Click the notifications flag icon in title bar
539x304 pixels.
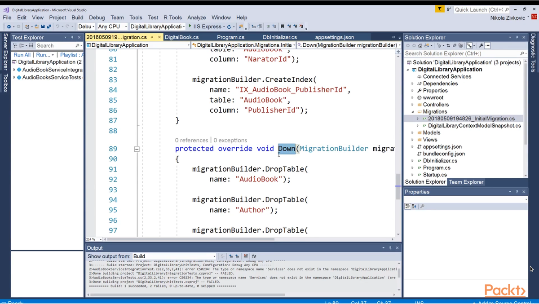440,9
